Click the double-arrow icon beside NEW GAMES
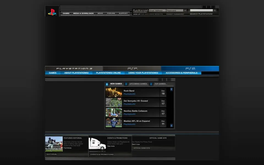The height and width of the screenshot is (165, 264). (107, 84)
